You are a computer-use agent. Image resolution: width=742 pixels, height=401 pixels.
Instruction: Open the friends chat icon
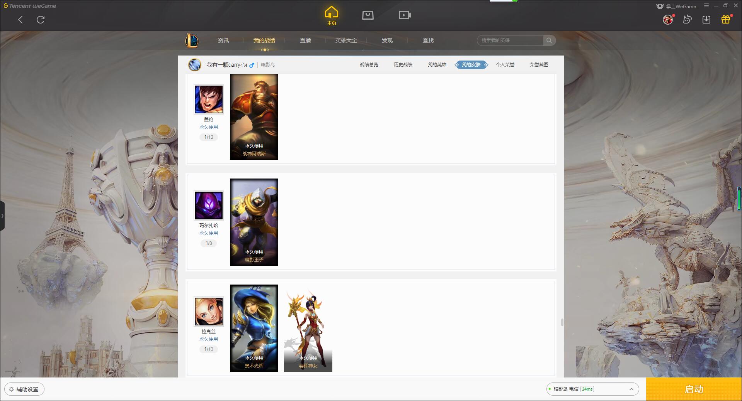687,19
